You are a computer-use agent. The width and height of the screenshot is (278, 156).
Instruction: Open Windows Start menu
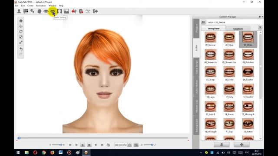pos(18,153)
